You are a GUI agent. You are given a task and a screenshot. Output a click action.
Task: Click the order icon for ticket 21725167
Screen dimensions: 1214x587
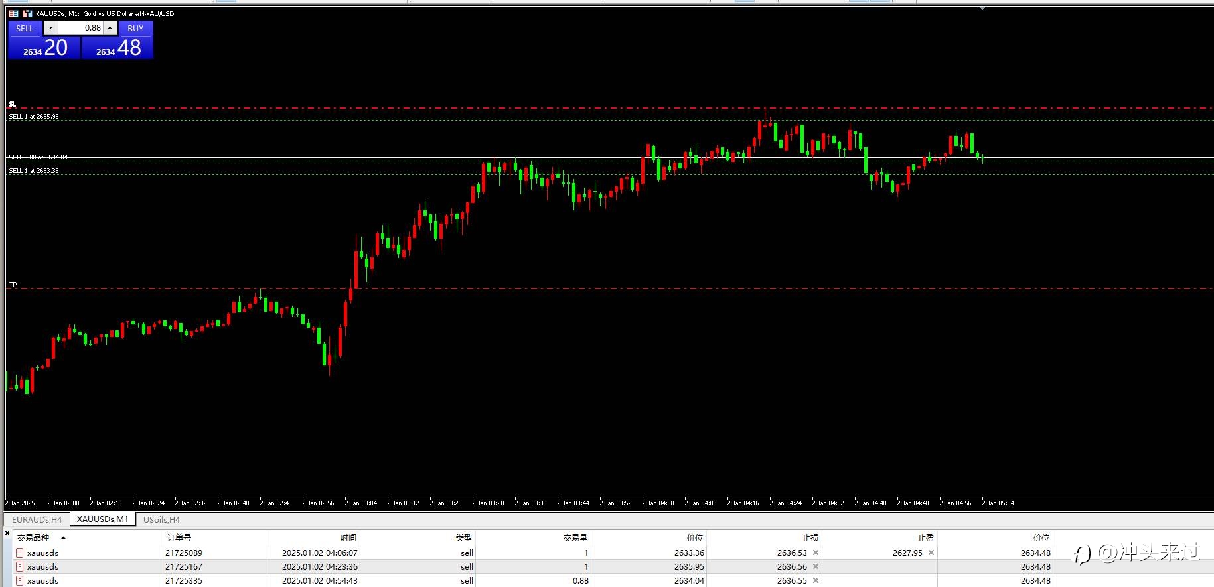[20, 566]
